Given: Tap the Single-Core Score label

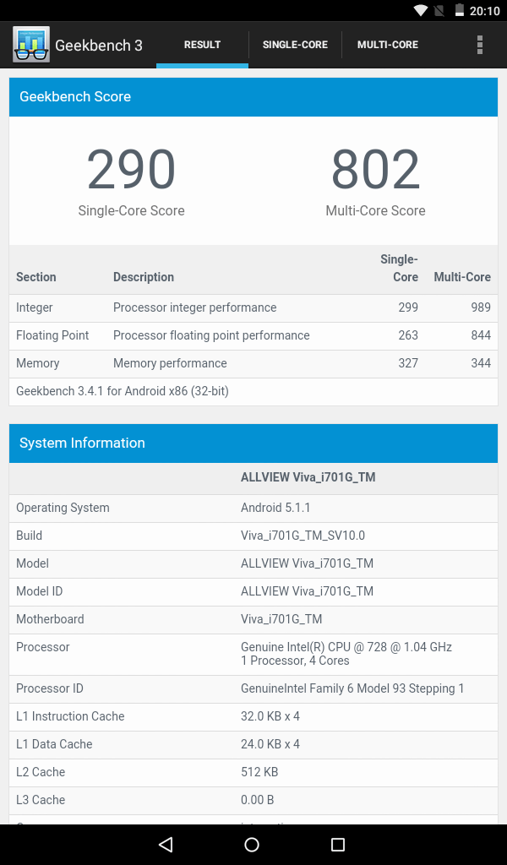Looking at the screenshot, I should pos(131,210).
